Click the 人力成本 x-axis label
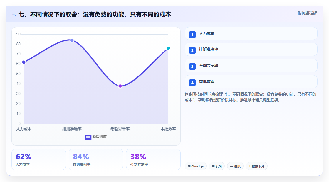Image resolution: width=329 pixels, height=182 pixels. pos(24,129)
